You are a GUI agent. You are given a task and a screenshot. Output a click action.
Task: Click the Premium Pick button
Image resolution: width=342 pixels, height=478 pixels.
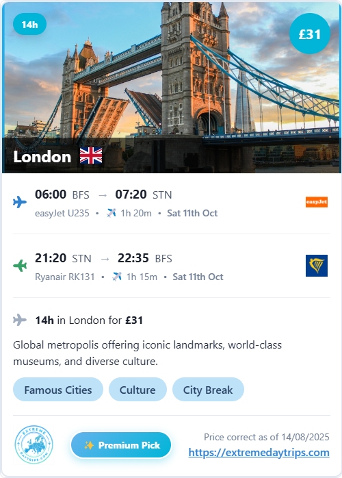tap(121, 445)
